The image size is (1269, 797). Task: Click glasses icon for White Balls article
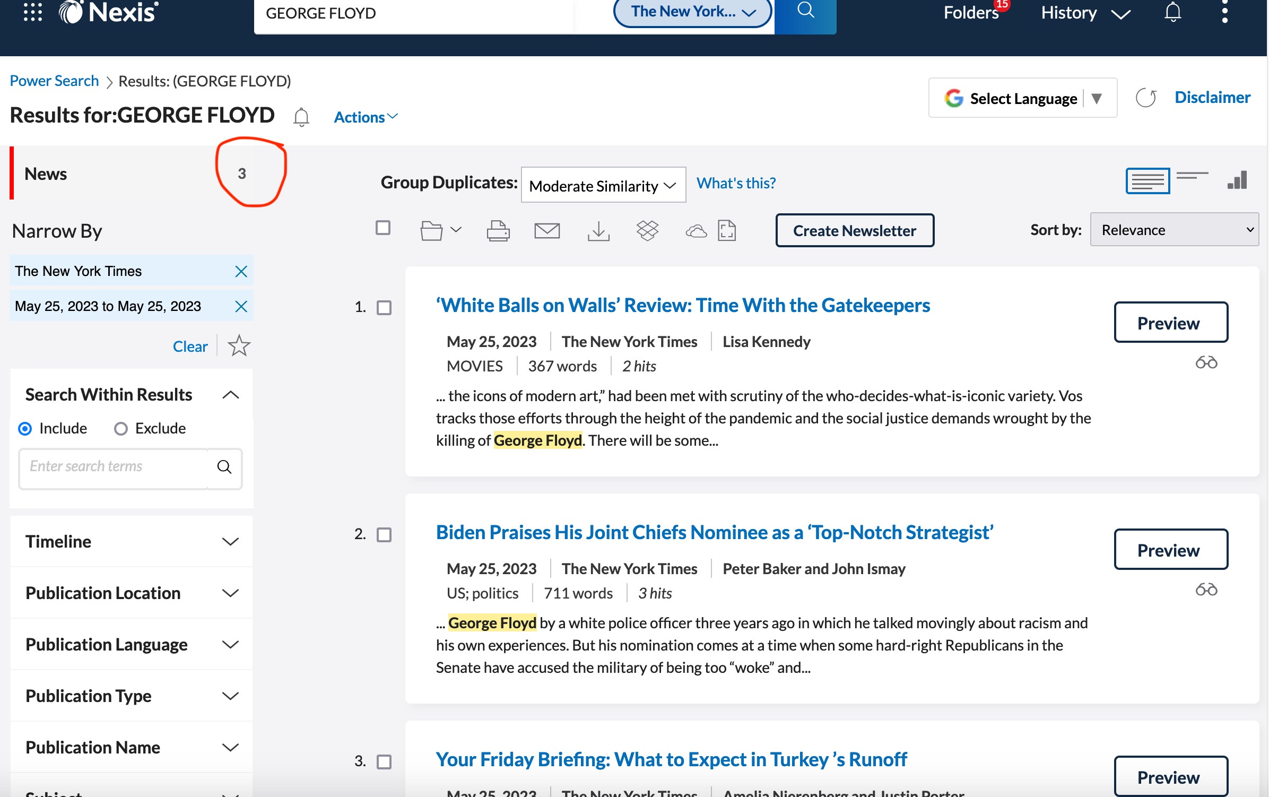coord(1206,363)
